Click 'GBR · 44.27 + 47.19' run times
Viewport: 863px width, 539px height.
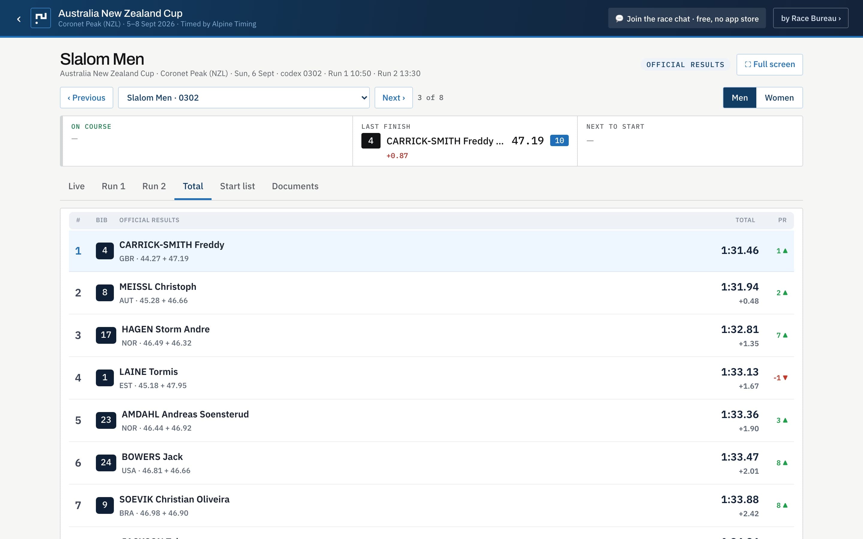coord(154,259)
